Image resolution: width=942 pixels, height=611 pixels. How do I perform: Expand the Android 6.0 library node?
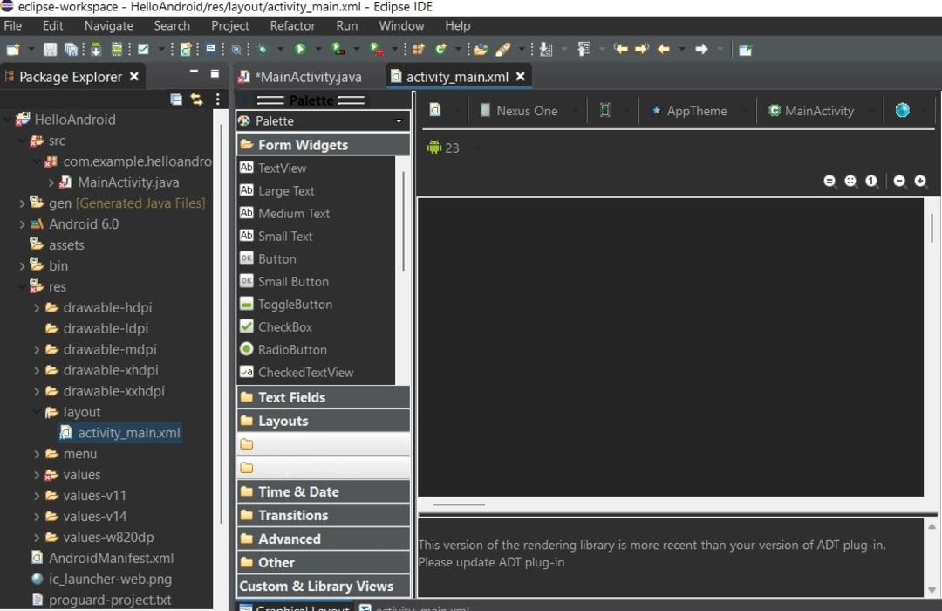click(22, 224)
